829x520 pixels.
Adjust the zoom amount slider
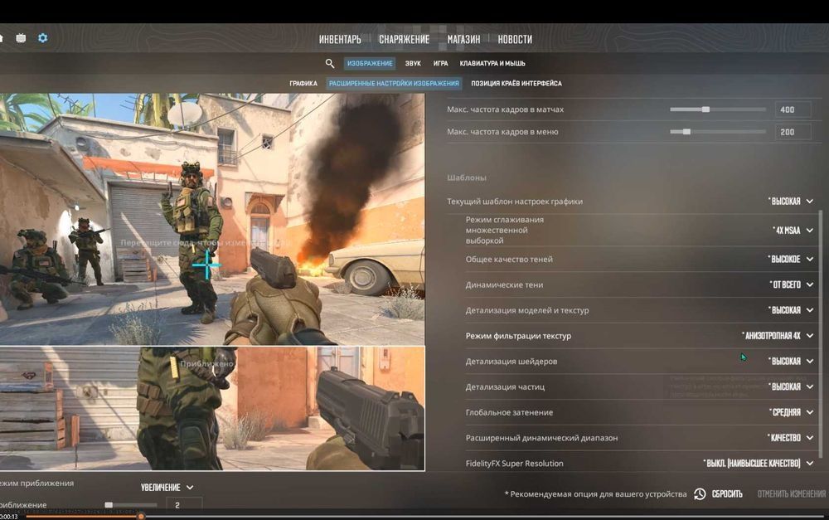point(132,505)
